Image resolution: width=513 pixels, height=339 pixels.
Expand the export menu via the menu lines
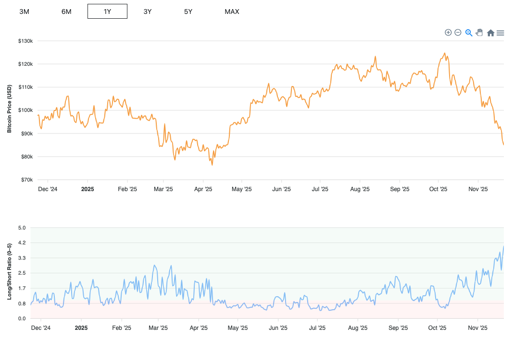(x=500, y=33)
